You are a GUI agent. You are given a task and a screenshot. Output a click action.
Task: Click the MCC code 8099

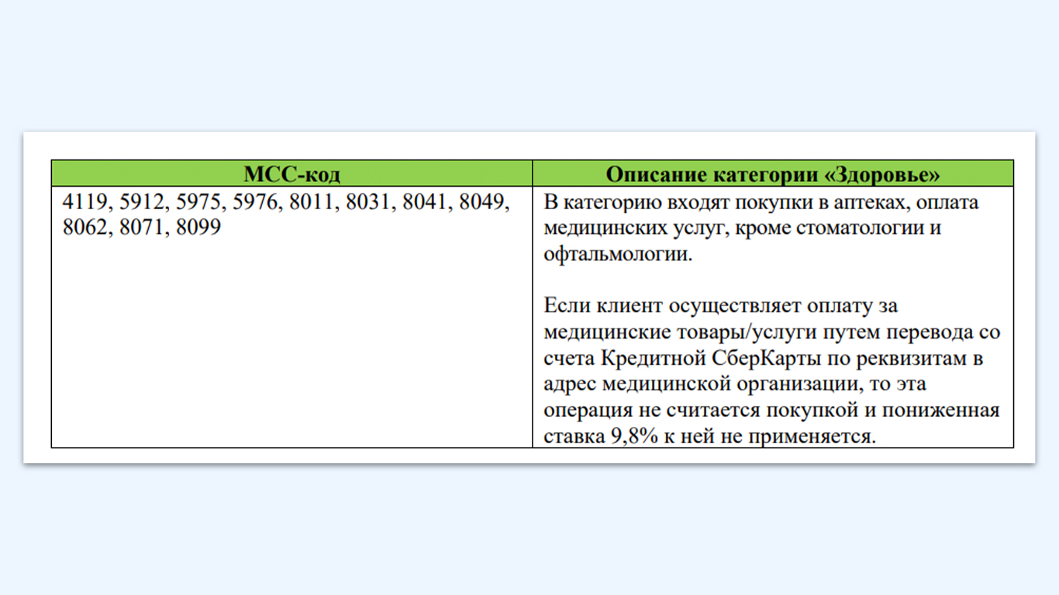tap(198, 228)
